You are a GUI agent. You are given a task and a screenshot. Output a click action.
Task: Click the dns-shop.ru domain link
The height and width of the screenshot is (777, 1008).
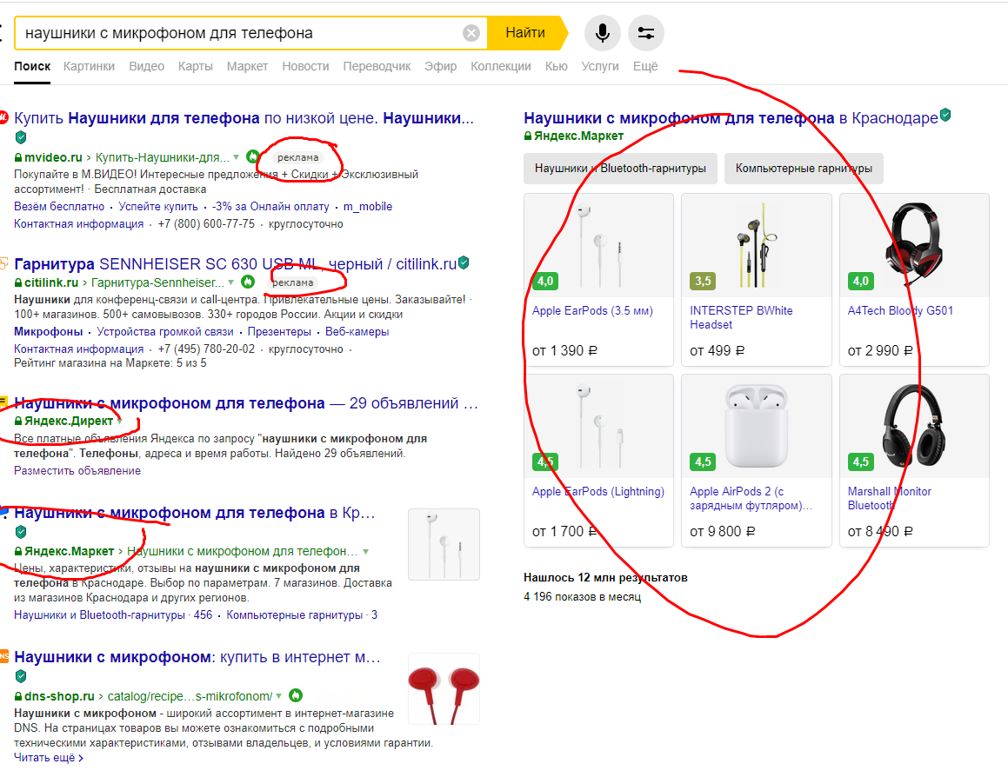[x=59, y=696]
